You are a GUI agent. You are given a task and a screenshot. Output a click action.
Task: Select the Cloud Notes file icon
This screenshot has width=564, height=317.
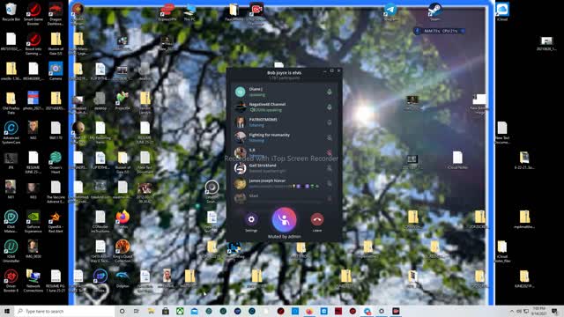pos(457,160)
